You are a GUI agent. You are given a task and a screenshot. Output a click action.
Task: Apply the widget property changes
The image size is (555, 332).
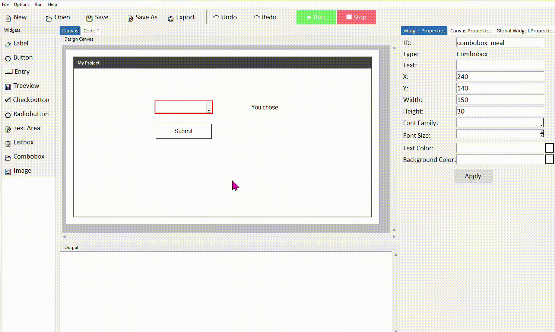473,176
